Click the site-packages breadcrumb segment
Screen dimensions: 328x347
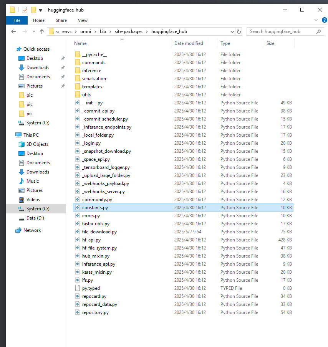(129, 31)
